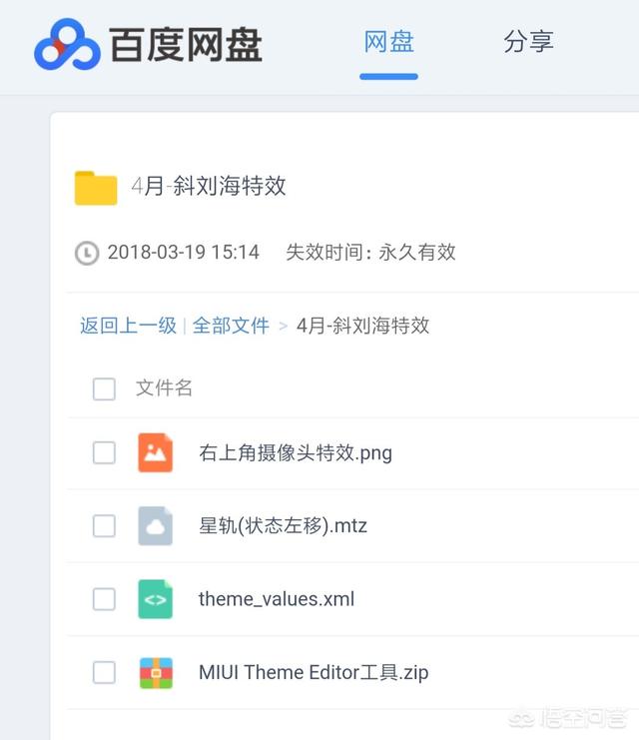Tick the theme_values.xml checkbox

click(x=104, y=599)
